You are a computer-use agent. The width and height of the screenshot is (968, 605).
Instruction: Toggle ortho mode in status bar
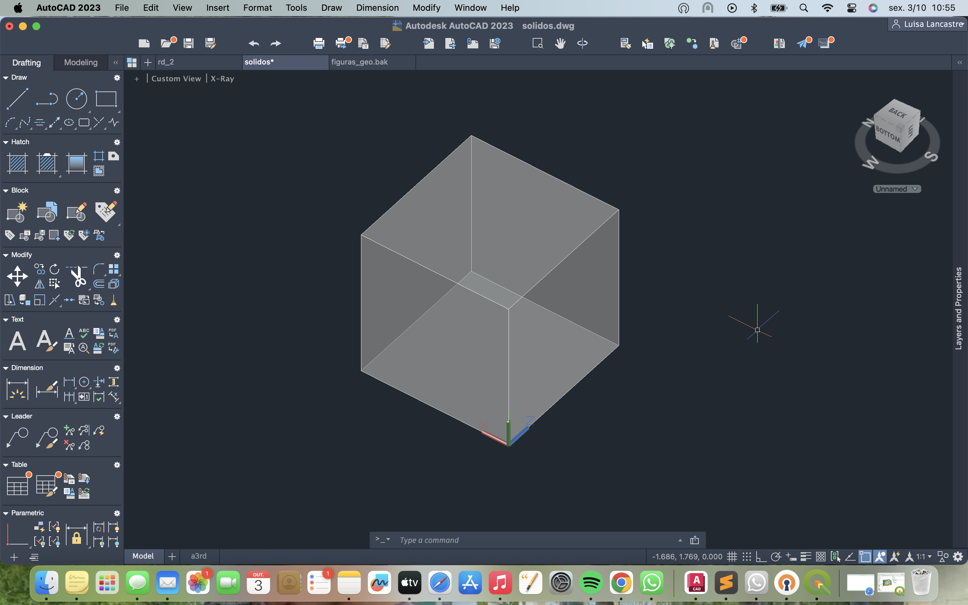tap(761, 557)
